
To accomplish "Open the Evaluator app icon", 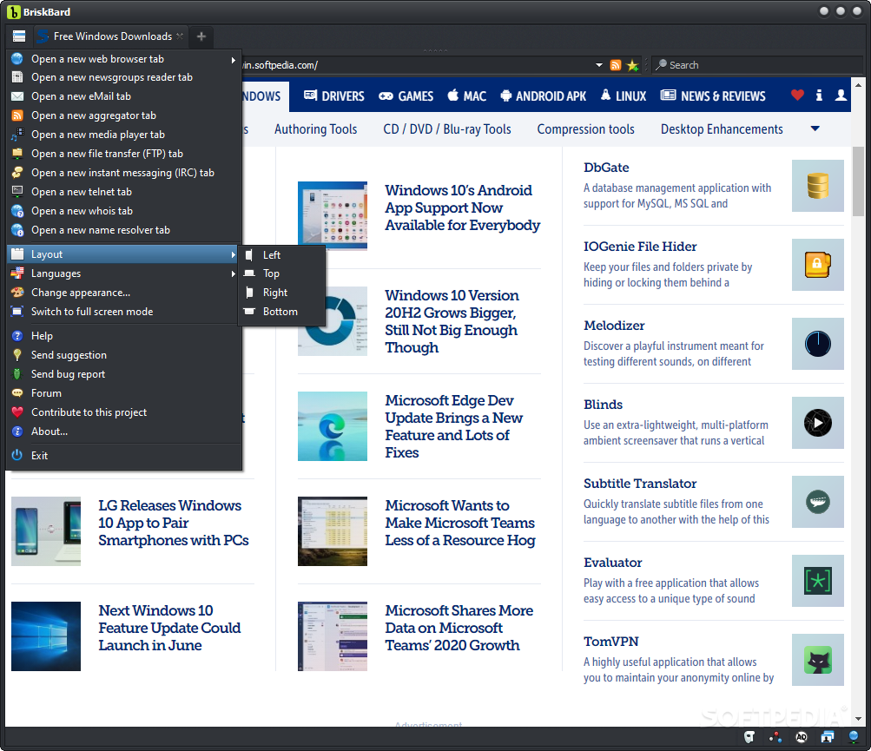I will [x=818, y=581].
